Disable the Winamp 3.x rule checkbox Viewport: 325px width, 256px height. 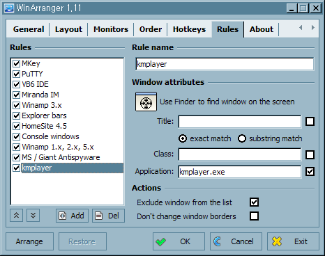tap(16, 105)
